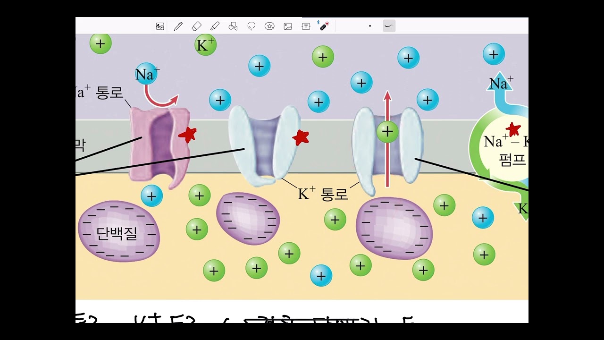604x340 pixels.
Task: Click the 펌프 label
Action: [512, 159]
